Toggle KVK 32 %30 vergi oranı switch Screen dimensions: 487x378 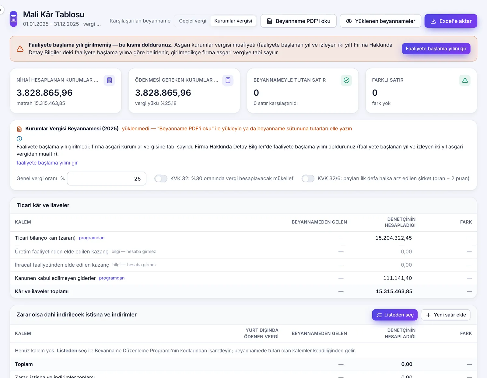pos(161,179)
